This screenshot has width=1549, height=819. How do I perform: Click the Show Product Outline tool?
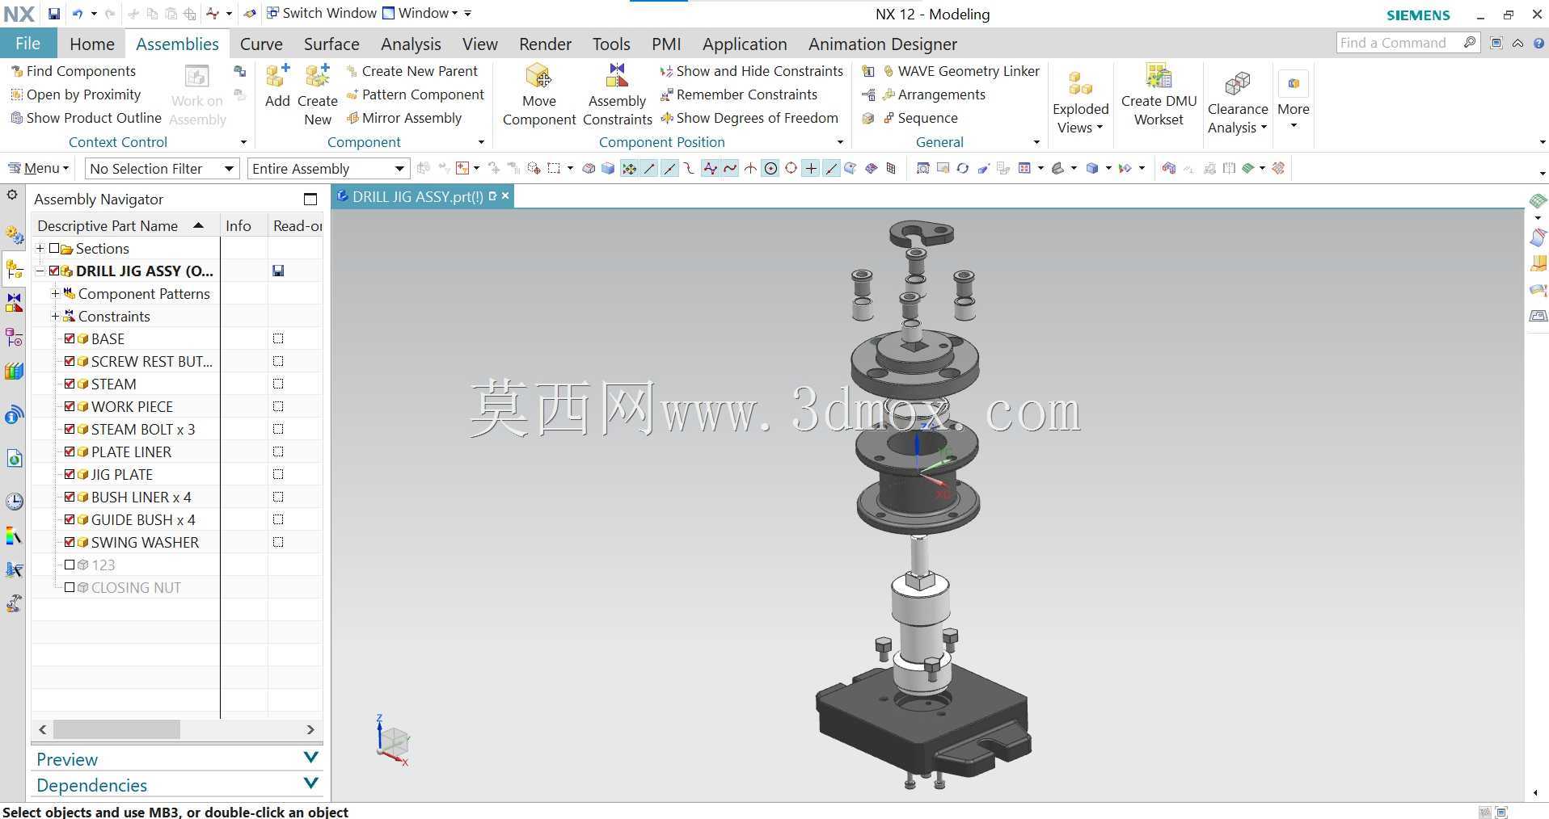click(x=86, y=118)
